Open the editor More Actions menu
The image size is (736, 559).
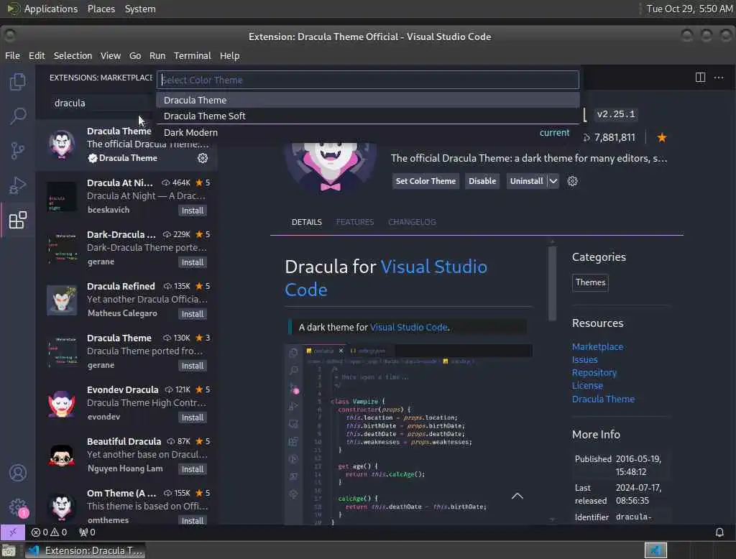(x=719, y=78)
